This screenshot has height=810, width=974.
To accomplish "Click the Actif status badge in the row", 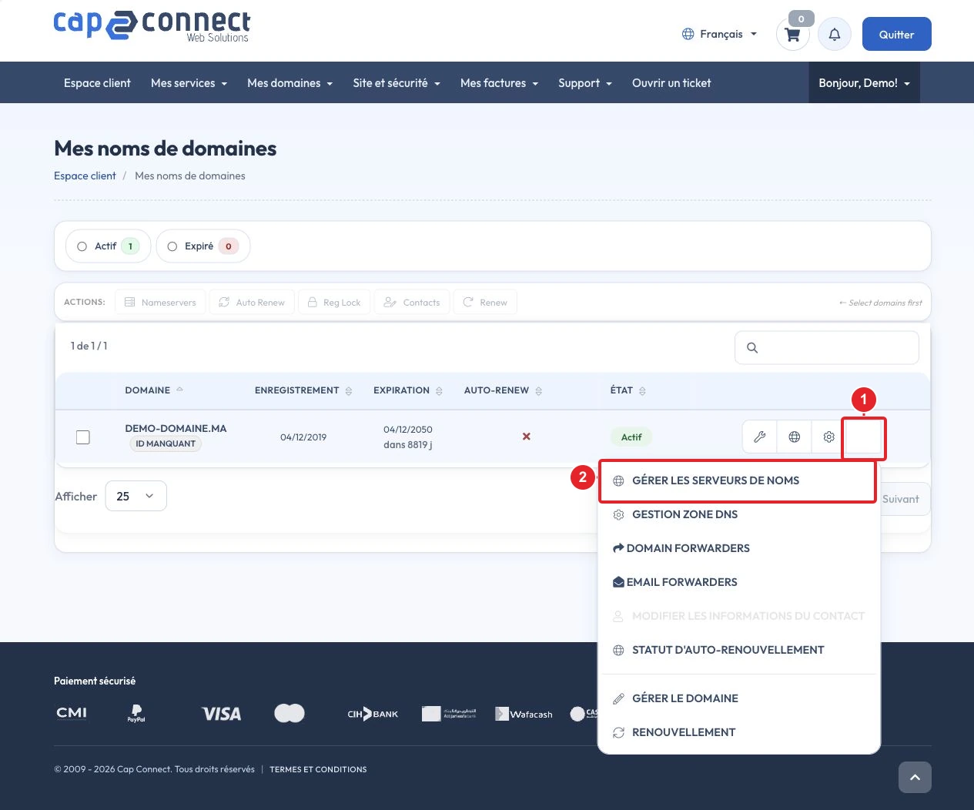I will click(631, 437).
